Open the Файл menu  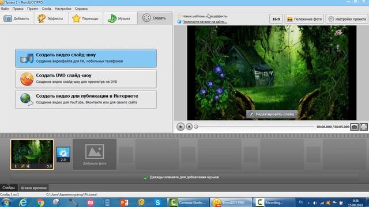5,9
